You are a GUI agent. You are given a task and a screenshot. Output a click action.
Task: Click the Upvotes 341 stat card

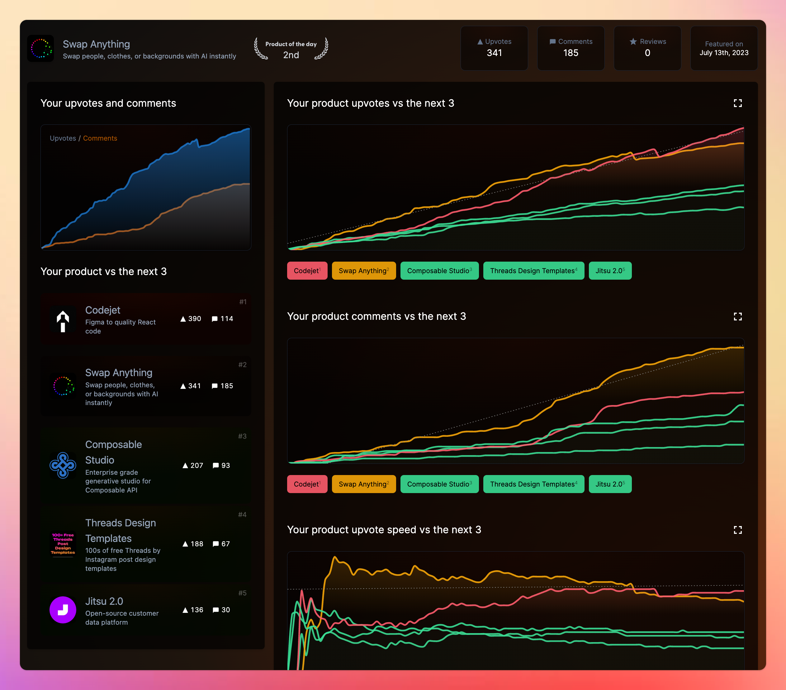[x=494, y=48]
